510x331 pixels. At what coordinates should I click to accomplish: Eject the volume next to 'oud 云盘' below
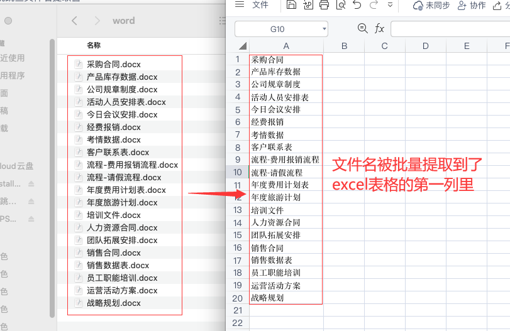[31, 183]
